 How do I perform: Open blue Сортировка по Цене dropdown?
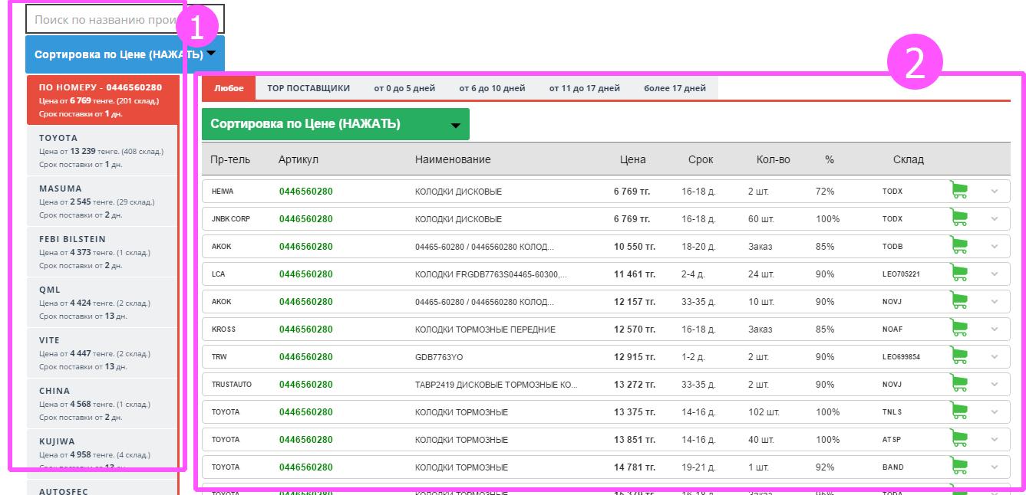pos(124,55)
